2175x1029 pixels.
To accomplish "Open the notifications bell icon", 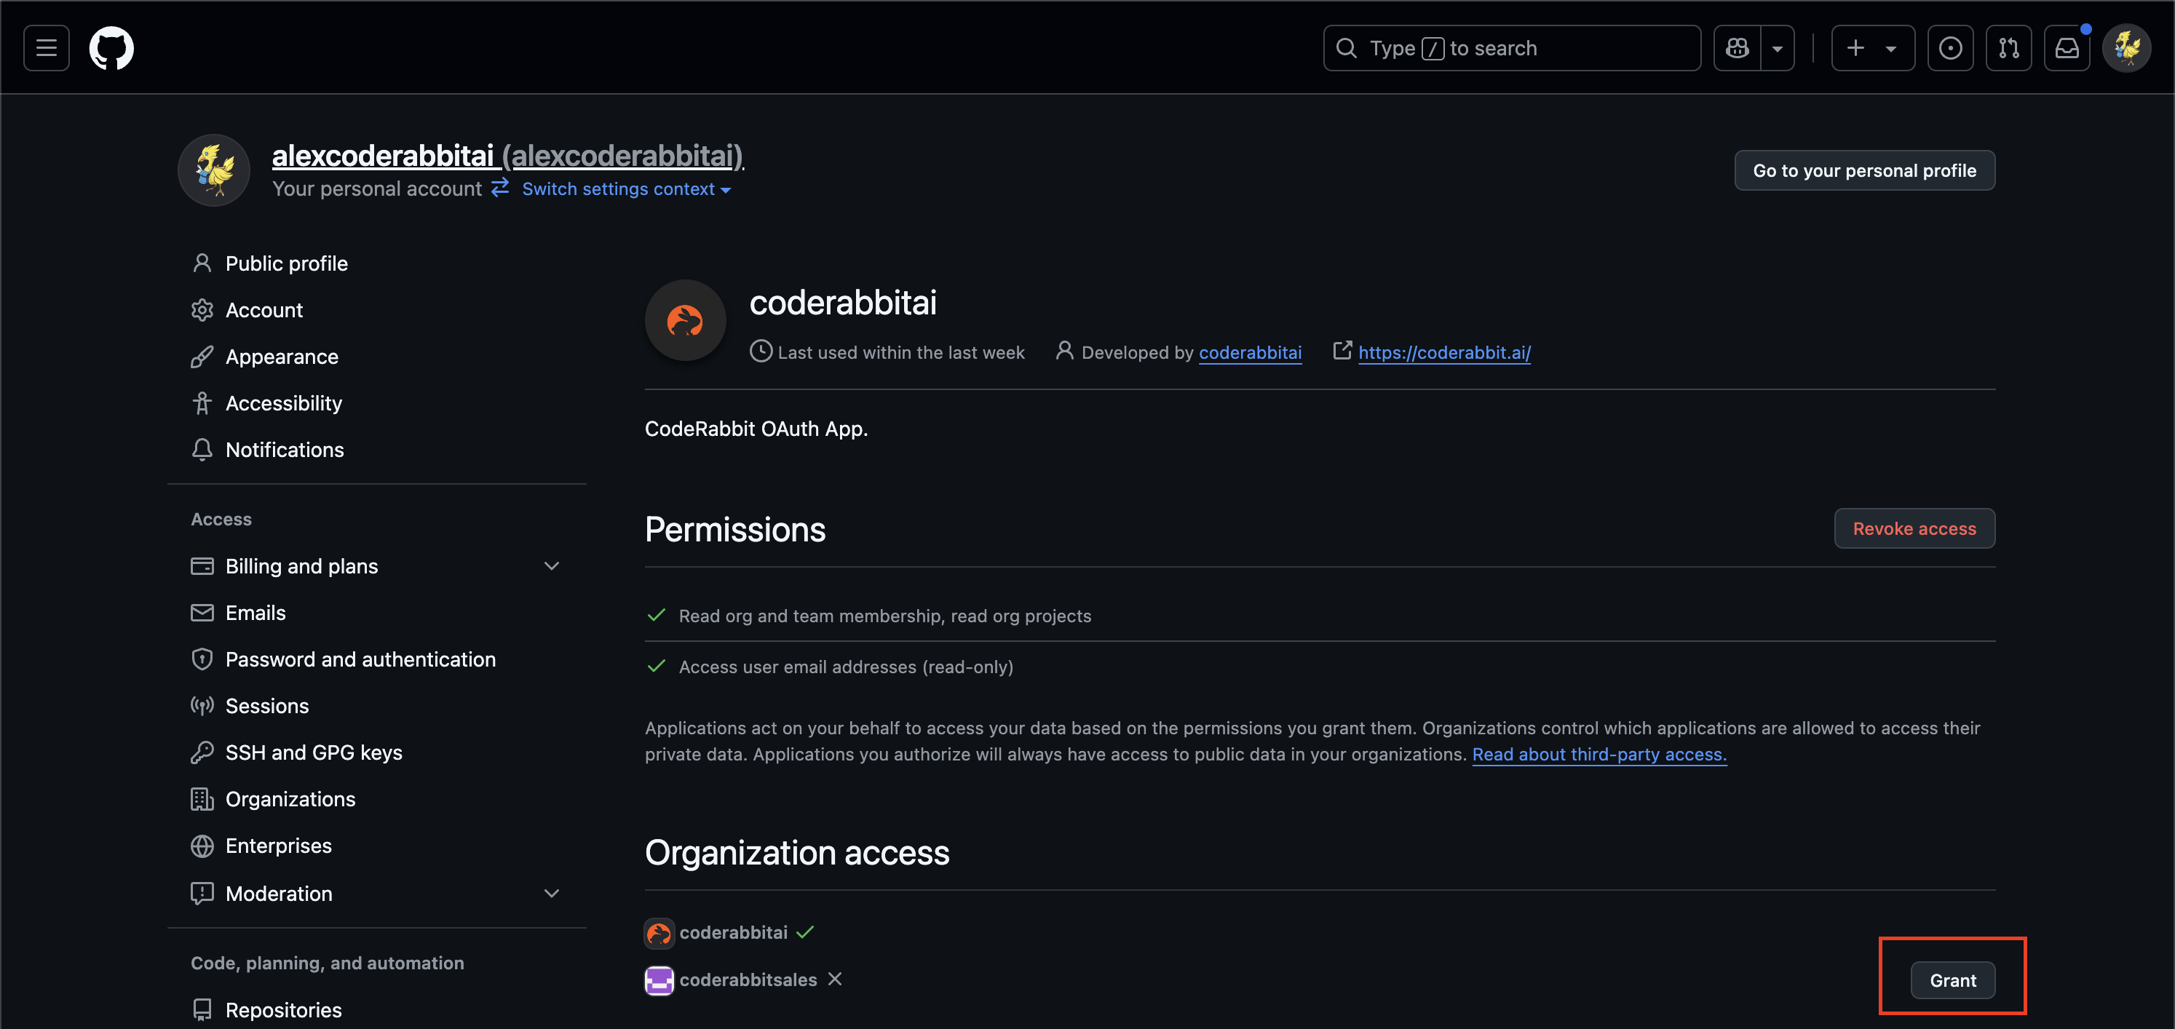I will 2068,47.
